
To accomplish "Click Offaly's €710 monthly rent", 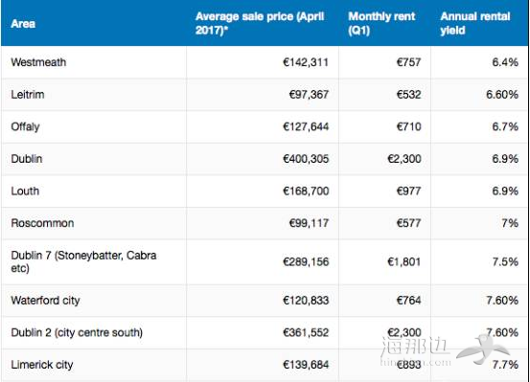I will (x=408, y=126).
